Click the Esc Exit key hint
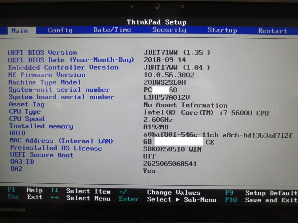 25,197
